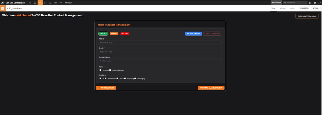Switch to the View tab
This screenshot has height=115, width=322.
(273, 8)
